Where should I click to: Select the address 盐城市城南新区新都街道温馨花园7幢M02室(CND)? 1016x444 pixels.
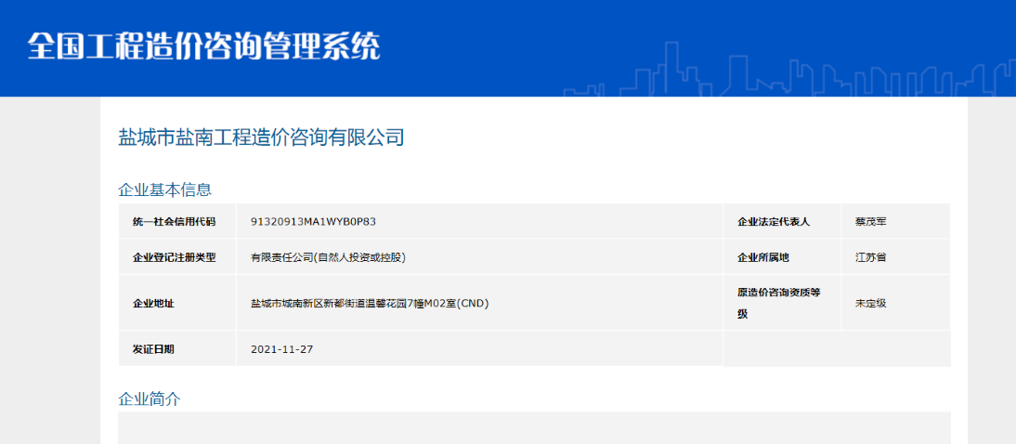(370, 303)
